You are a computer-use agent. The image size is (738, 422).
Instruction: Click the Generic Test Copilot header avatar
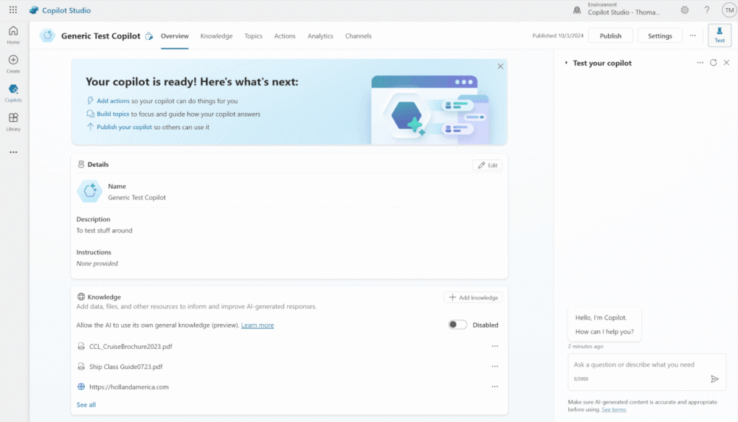(47, 35)
